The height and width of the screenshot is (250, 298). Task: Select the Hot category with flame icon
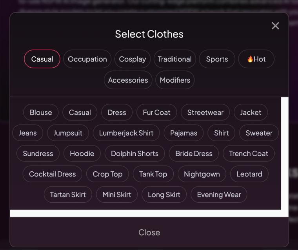(x=256, y=59)
